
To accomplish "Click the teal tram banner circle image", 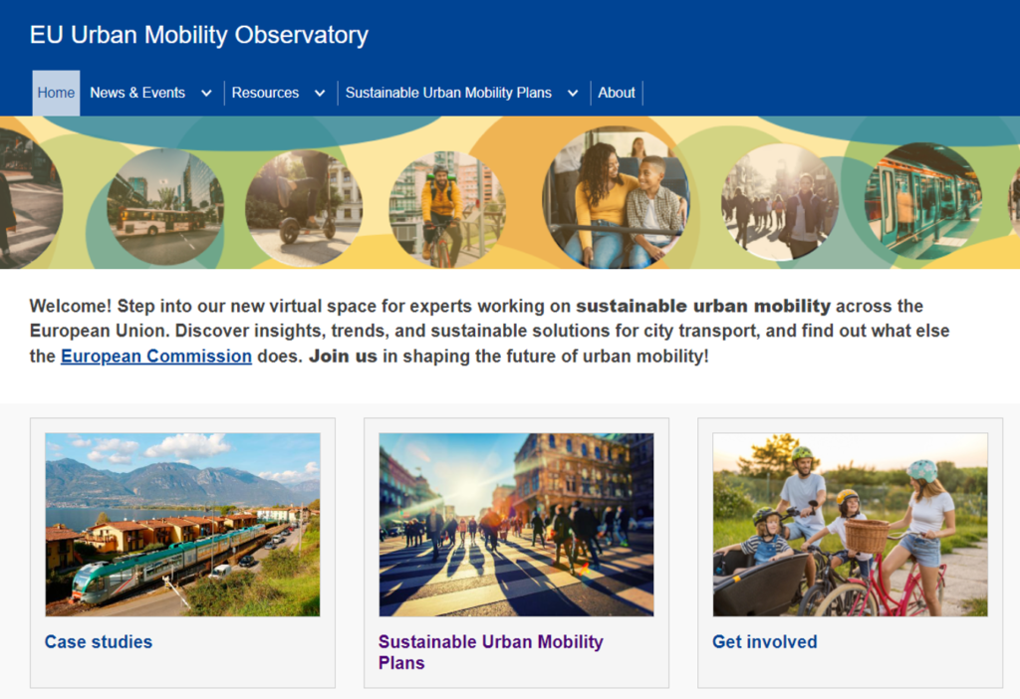I will pos(922,201).
